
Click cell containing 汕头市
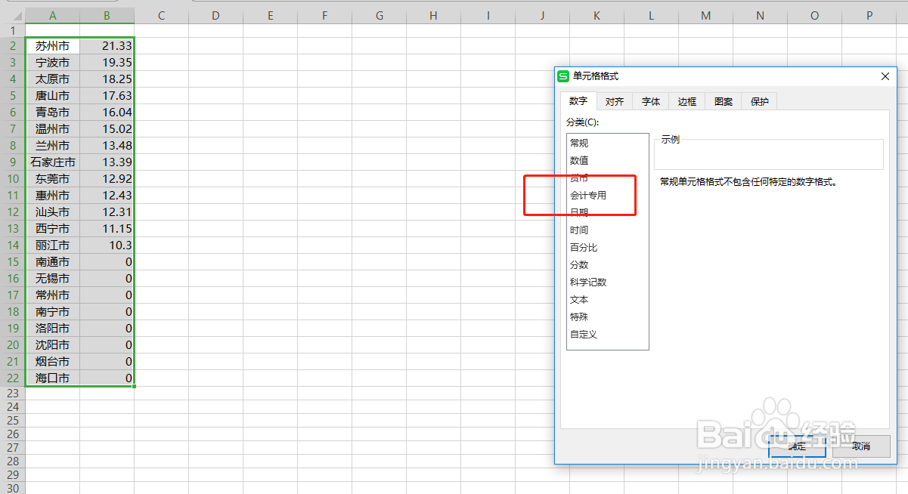click(x=52, y=211)
